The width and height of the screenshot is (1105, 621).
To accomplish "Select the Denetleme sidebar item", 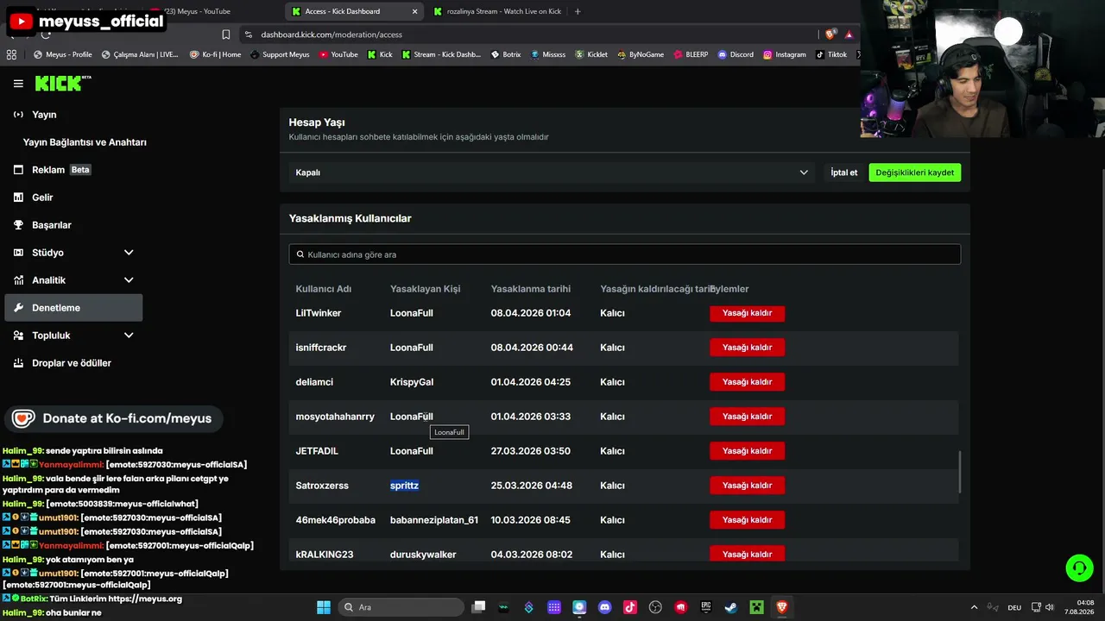I will [x=73, y=308].
